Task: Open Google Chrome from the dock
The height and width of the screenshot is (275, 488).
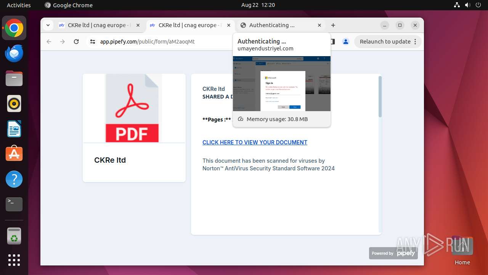Action: 14,28
